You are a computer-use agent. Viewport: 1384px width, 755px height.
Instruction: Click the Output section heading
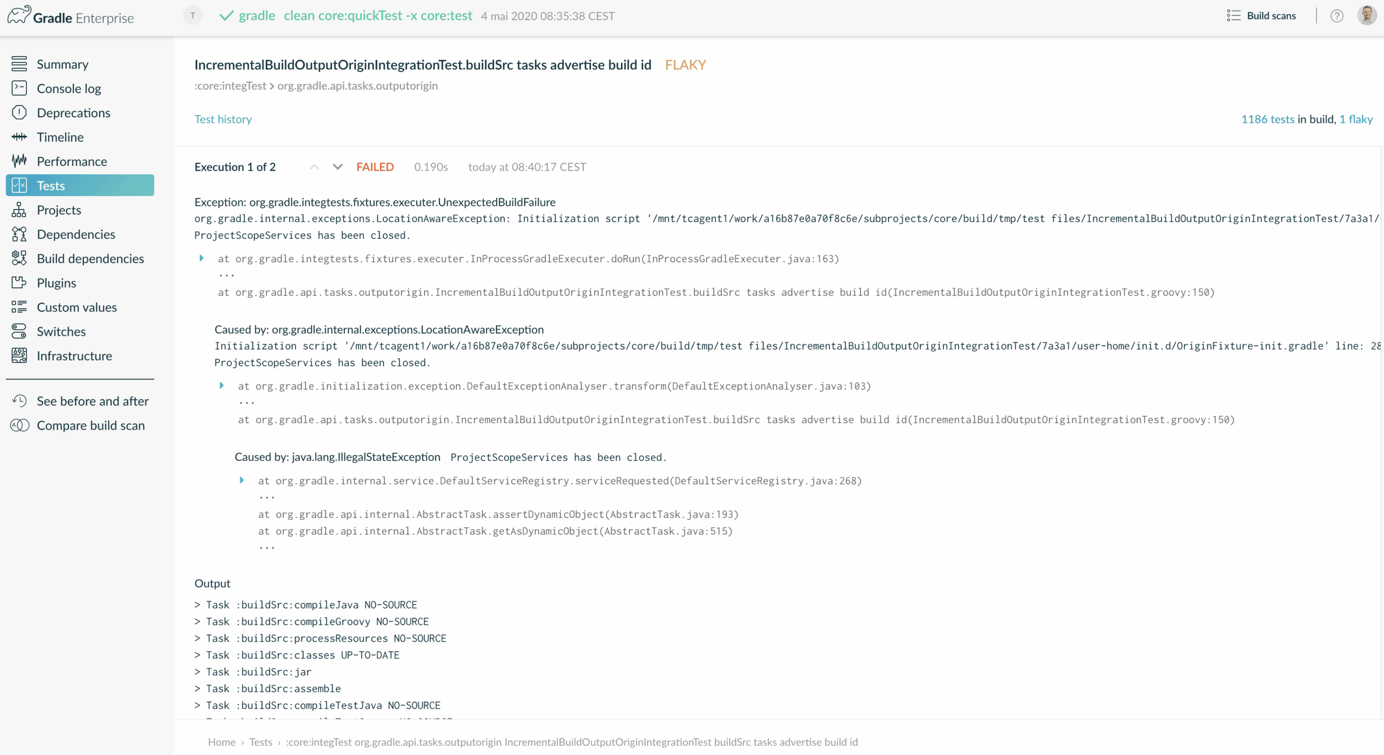212,583
